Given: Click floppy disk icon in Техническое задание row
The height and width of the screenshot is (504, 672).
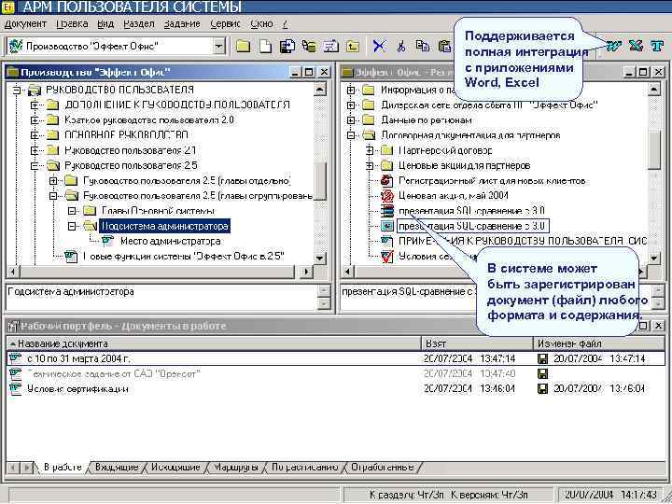Looking at the screenshot, I should point(542,373).
